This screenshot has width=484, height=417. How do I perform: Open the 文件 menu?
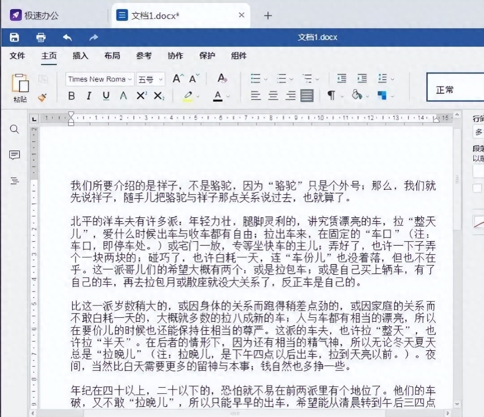[x=17, y=56]
